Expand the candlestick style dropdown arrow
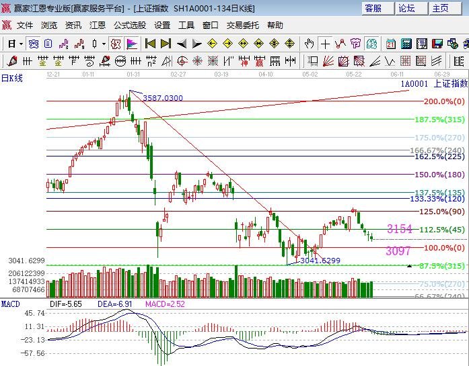The height and width of the screenshot is (366, 469). click(103, 44)
